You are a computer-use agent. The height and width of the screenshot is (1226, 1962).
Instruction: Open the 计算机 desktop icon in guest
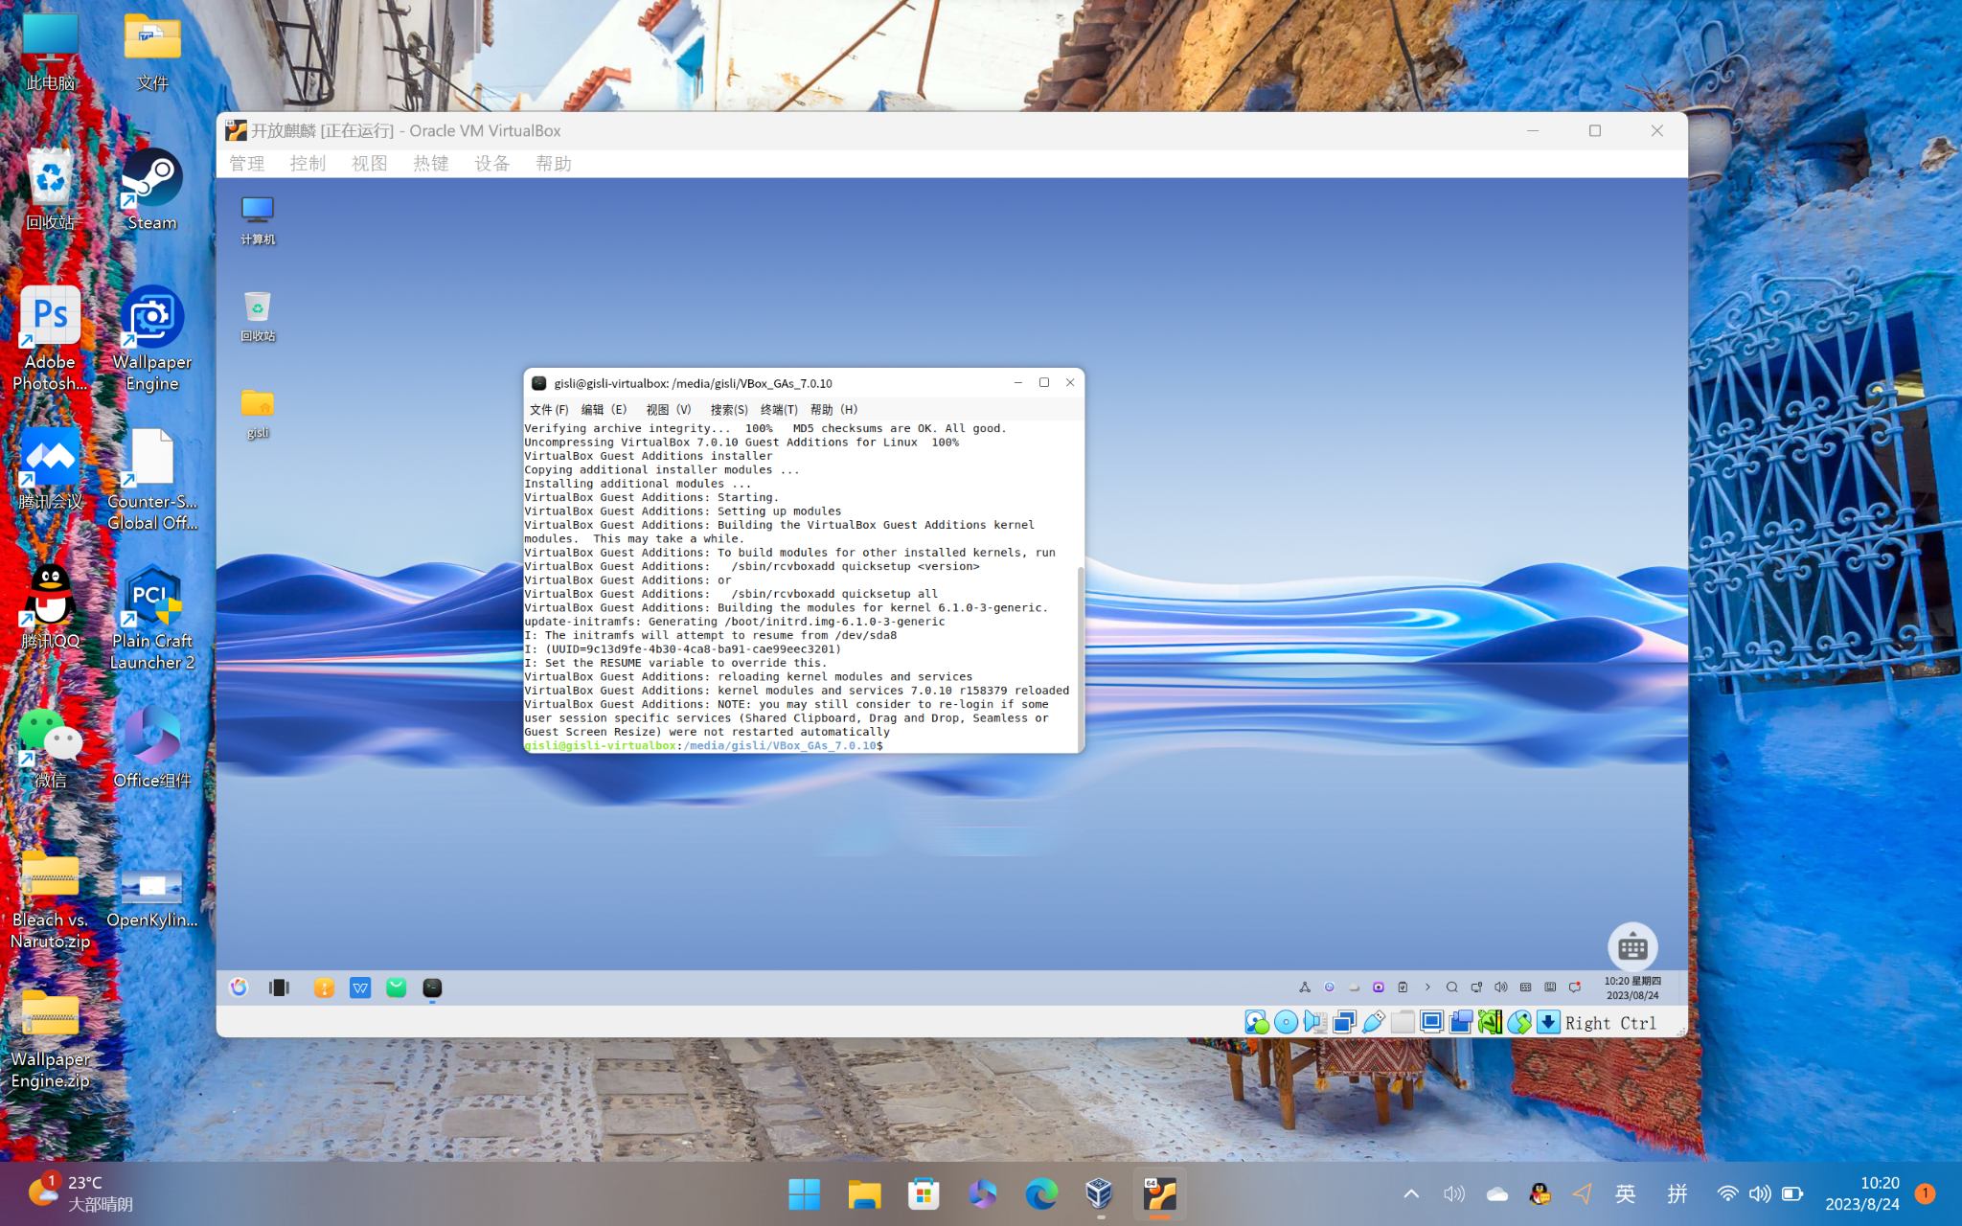(x=258, y=220)
